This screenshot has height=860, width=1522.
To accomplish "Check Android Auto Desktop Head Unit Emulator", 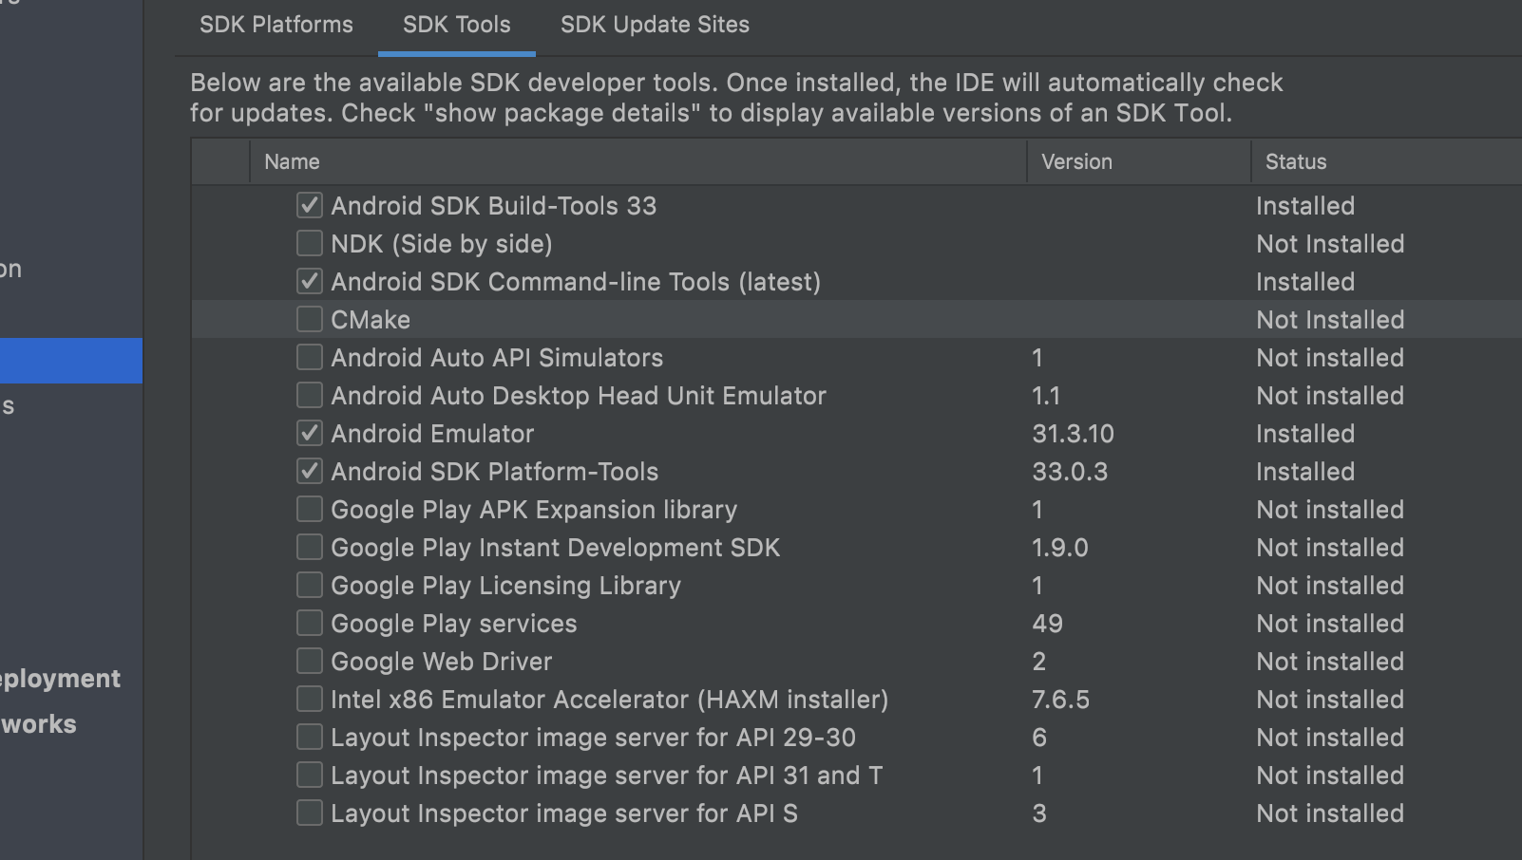I will (309, 395).
